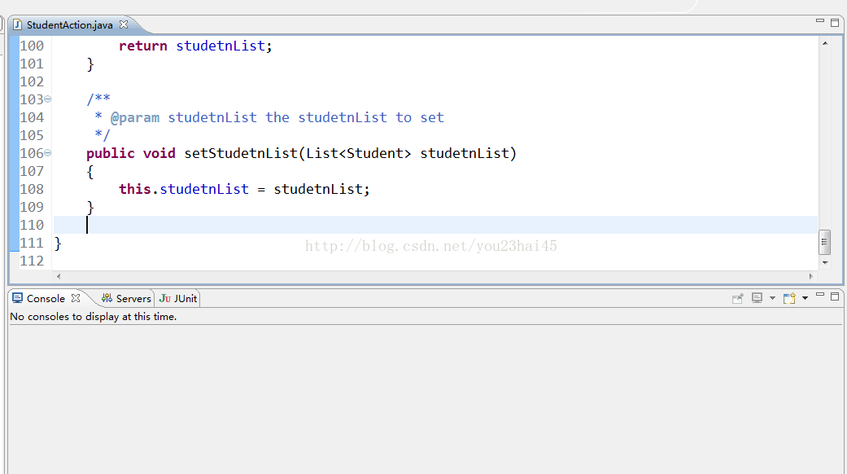Click the JUnit tab icon

click(164, 298)
